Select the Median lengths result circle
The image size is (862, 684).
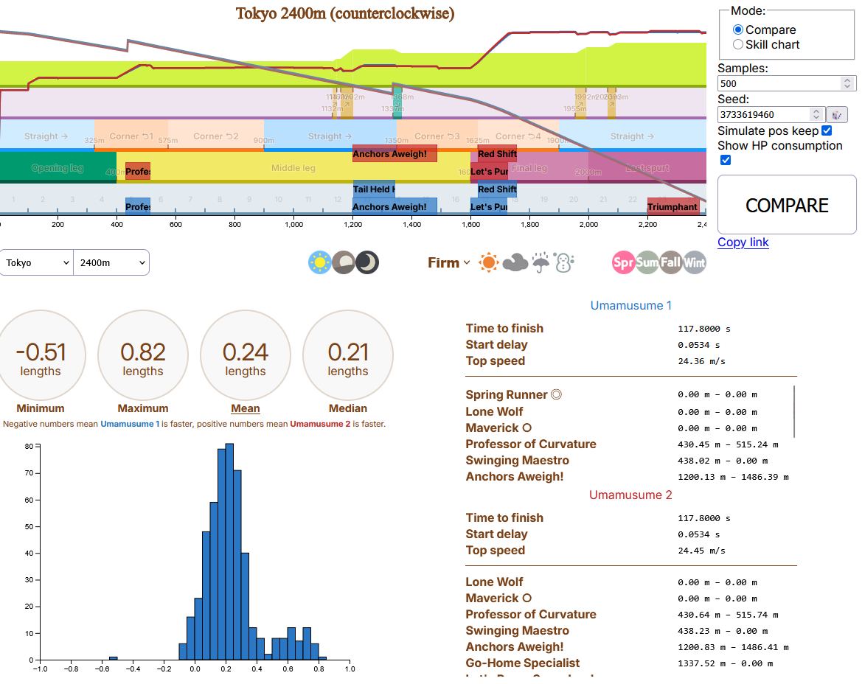[348, 355]
